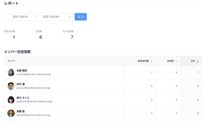The image size is (204, 122).
Task: Edit start date 2021-05-01
Action: [20, 17]
